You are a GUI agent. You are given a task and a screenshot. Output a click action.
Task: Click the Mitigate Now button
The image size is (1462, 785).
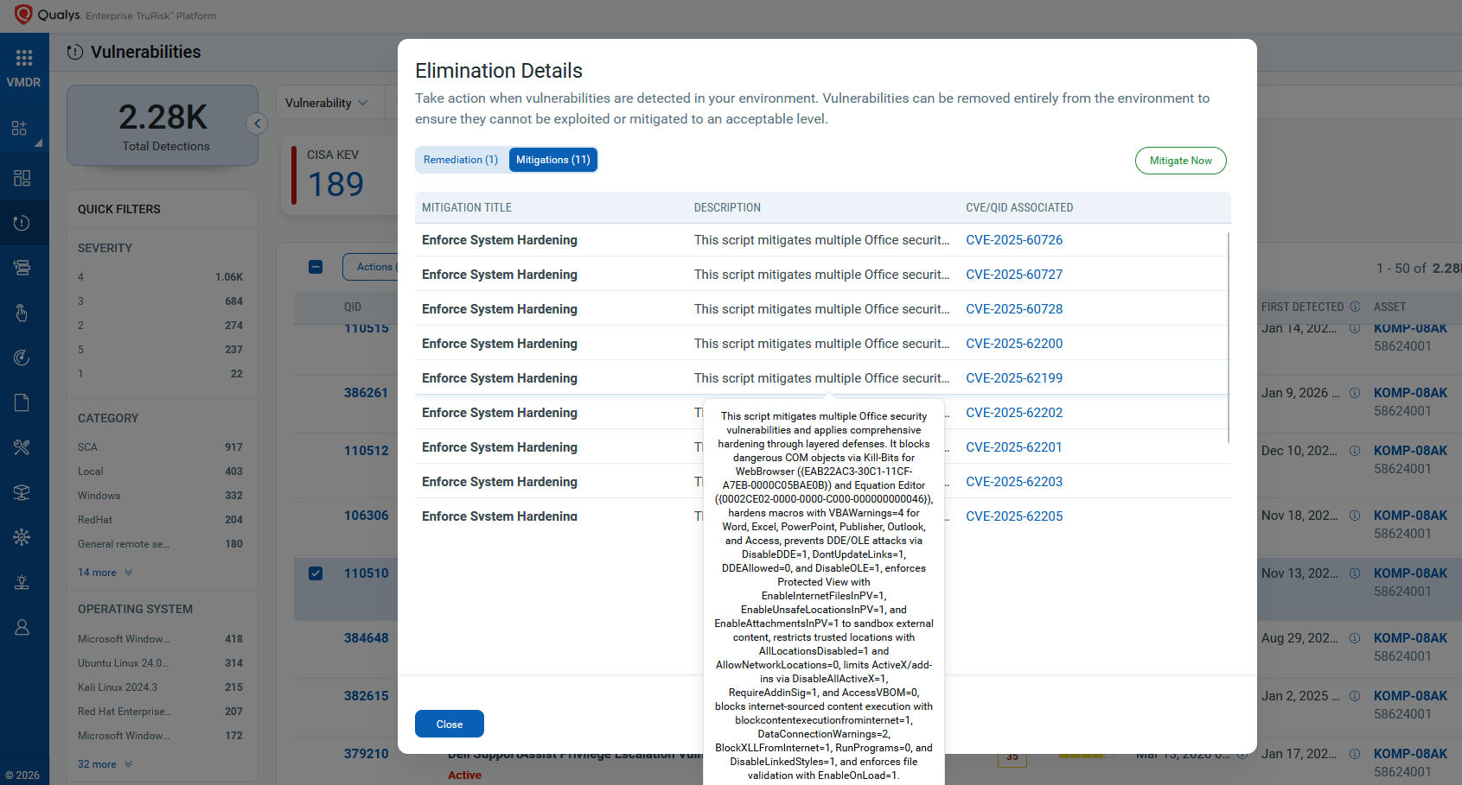tap(1180, 161)
